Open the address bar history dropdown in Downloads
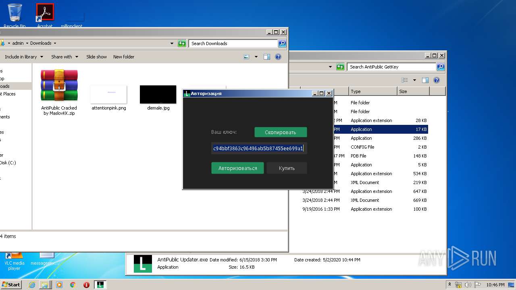 coord(172,43)
